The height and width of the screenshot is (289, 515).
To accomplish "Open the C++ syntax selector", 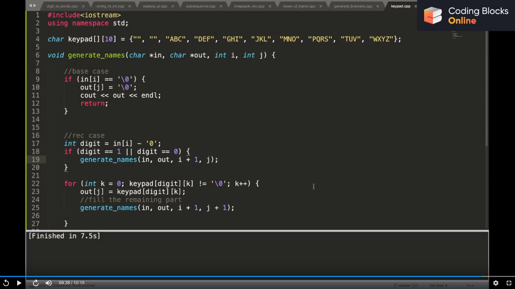I will (x=470, y=286).
